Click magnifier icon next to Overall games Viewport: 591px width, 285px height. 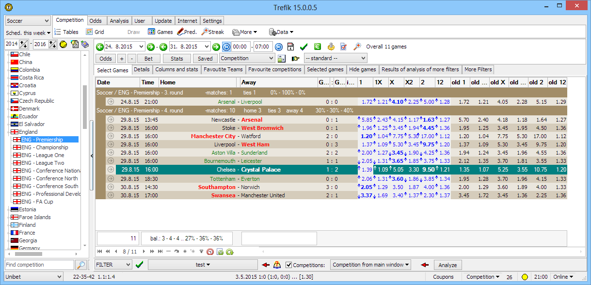click(357, 47)
